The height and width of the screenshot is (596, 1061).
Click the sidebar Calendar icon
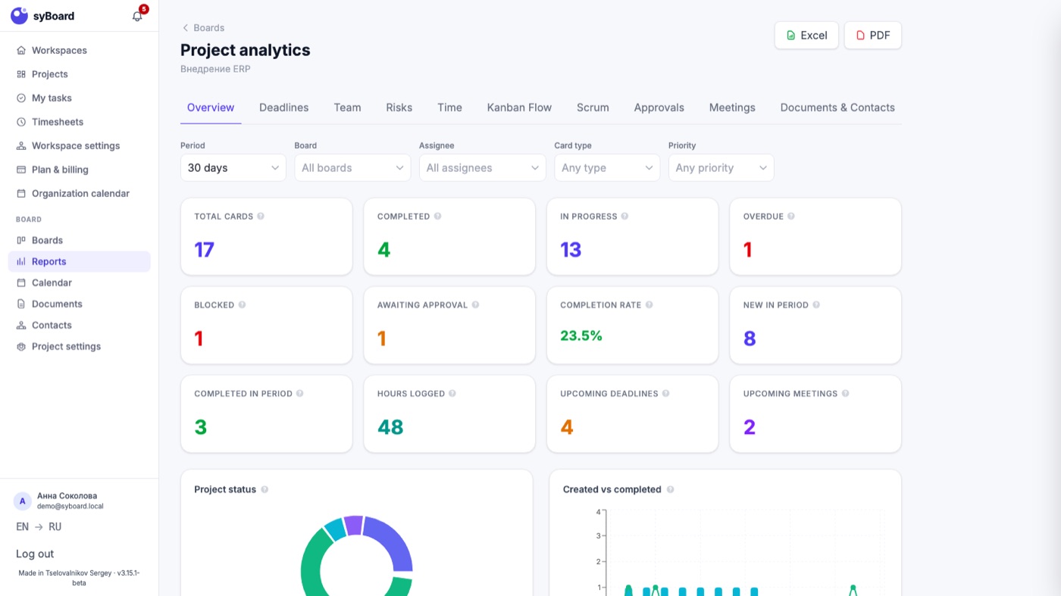[21, 282]
